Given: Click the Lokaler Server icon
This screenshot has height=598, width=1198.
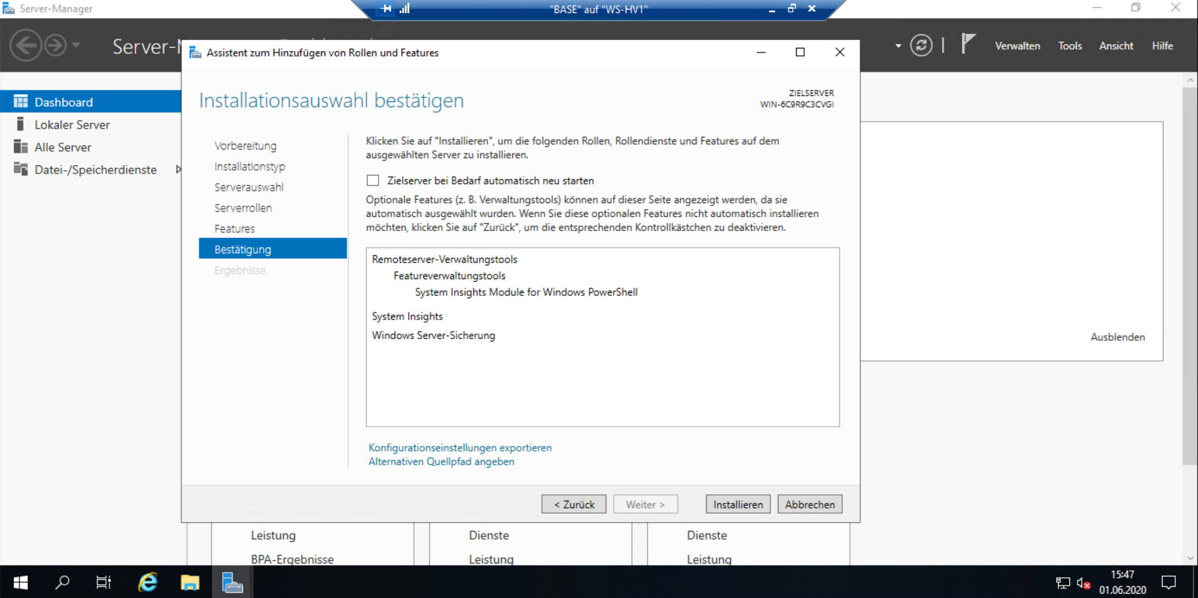Looking at the screenshot, I should (20, 124).
